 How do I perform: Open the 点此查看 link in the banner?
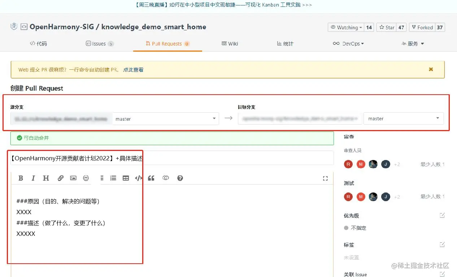(x=133, y=70)
